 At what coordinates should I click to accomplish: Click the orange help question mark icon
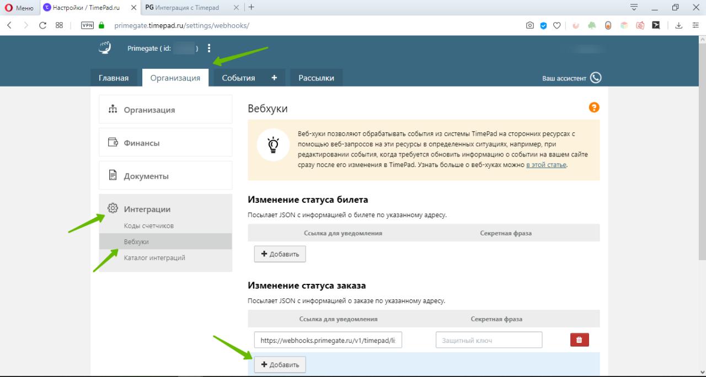tap(594, 107)
